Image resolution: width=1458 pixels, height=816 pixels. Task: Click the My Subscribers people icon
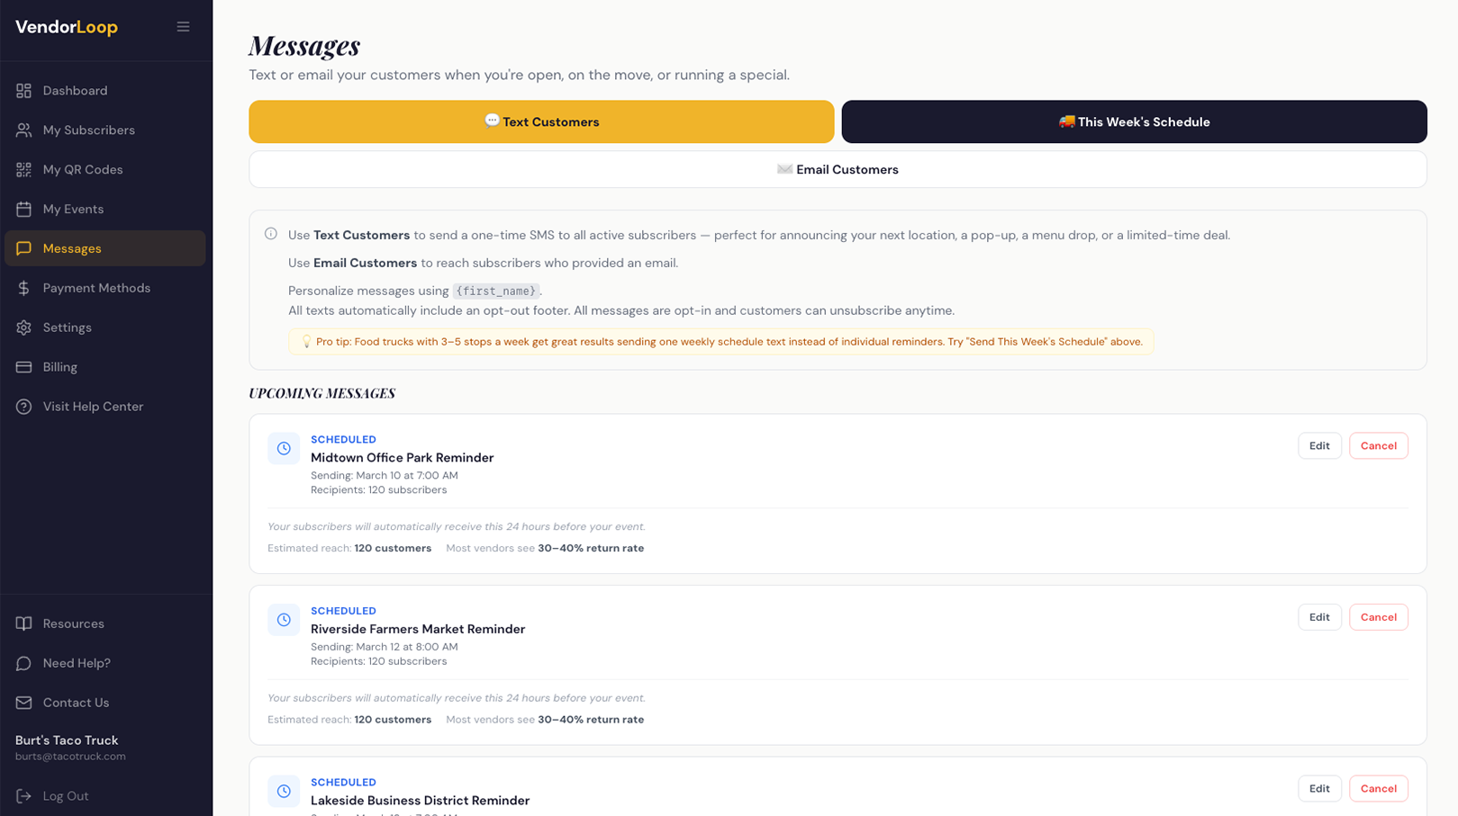(x=24, y=130)
